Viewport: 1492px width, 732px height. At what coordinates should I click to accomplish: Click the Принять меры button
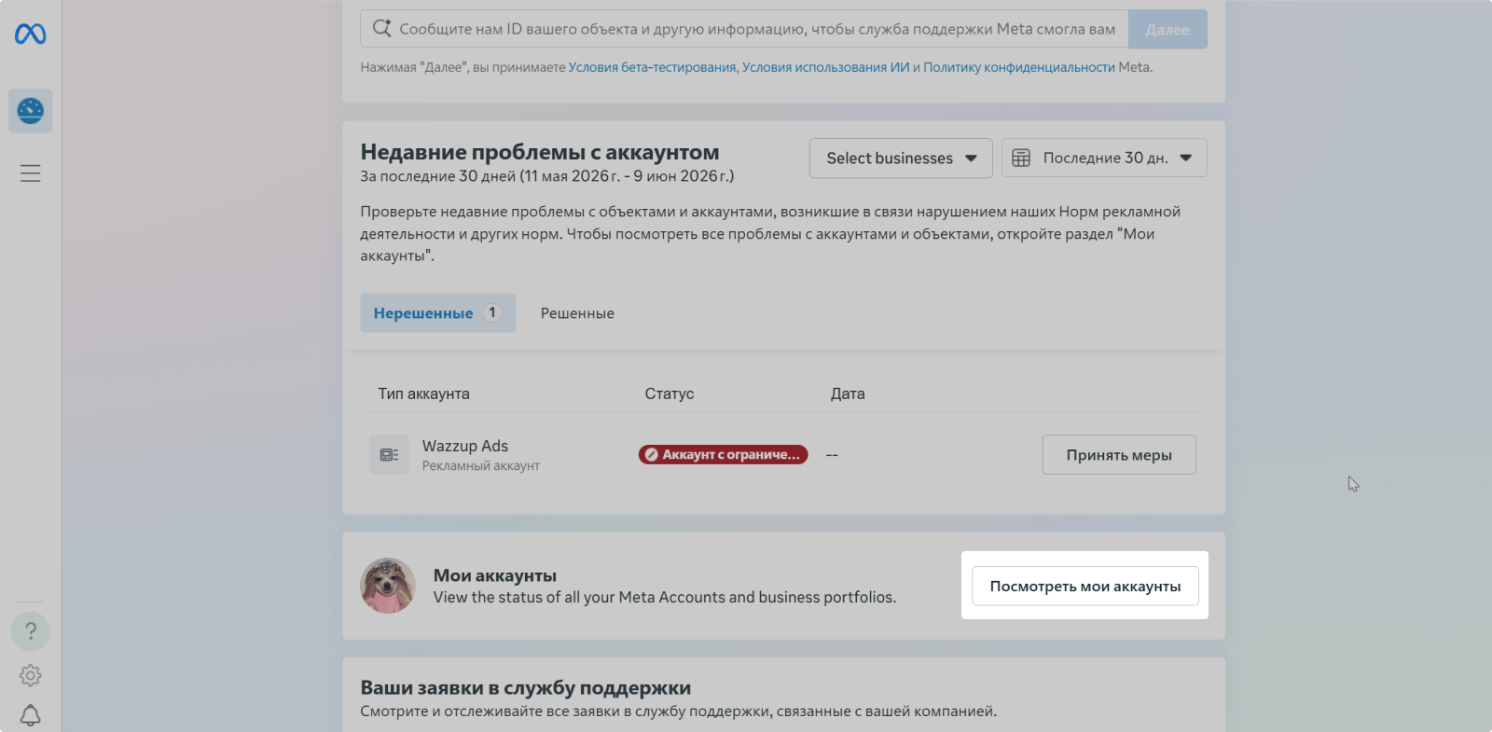coord(1119,455)
